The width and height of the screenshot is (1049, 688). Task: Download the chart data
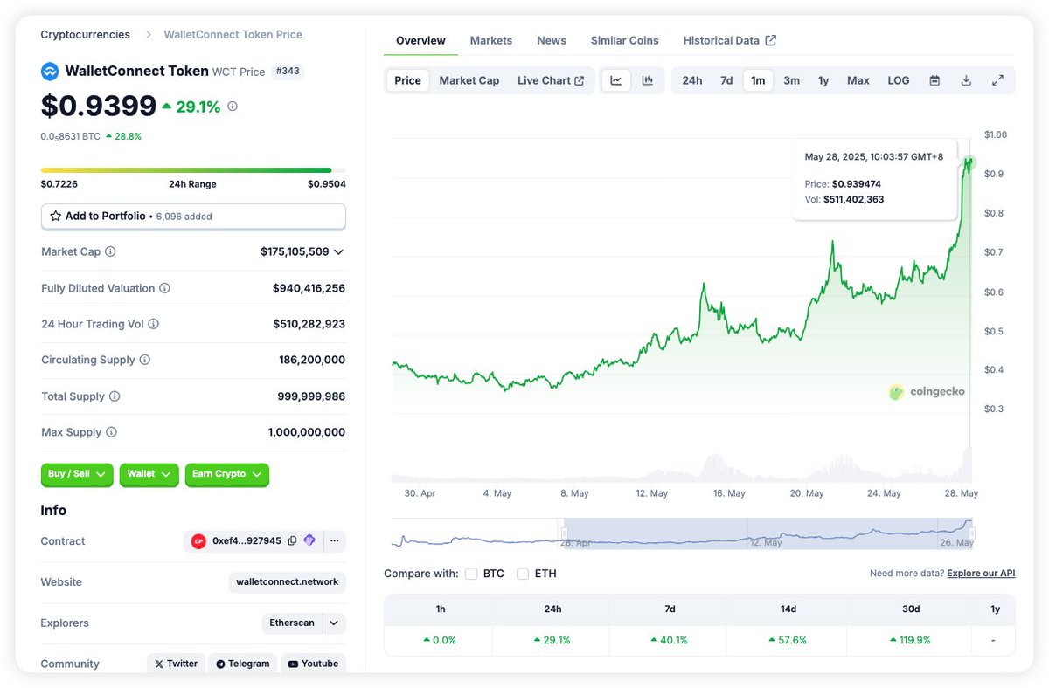tap(966, 80)
